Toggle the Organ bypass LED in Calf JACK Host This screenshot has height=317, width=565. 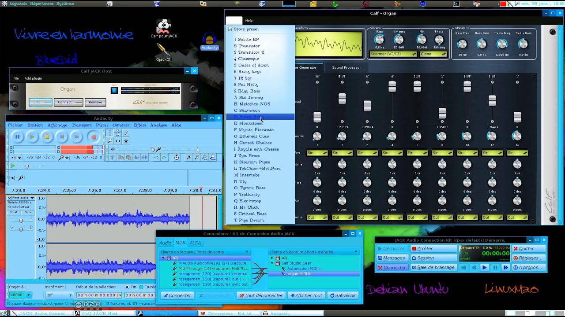[114, 90]
